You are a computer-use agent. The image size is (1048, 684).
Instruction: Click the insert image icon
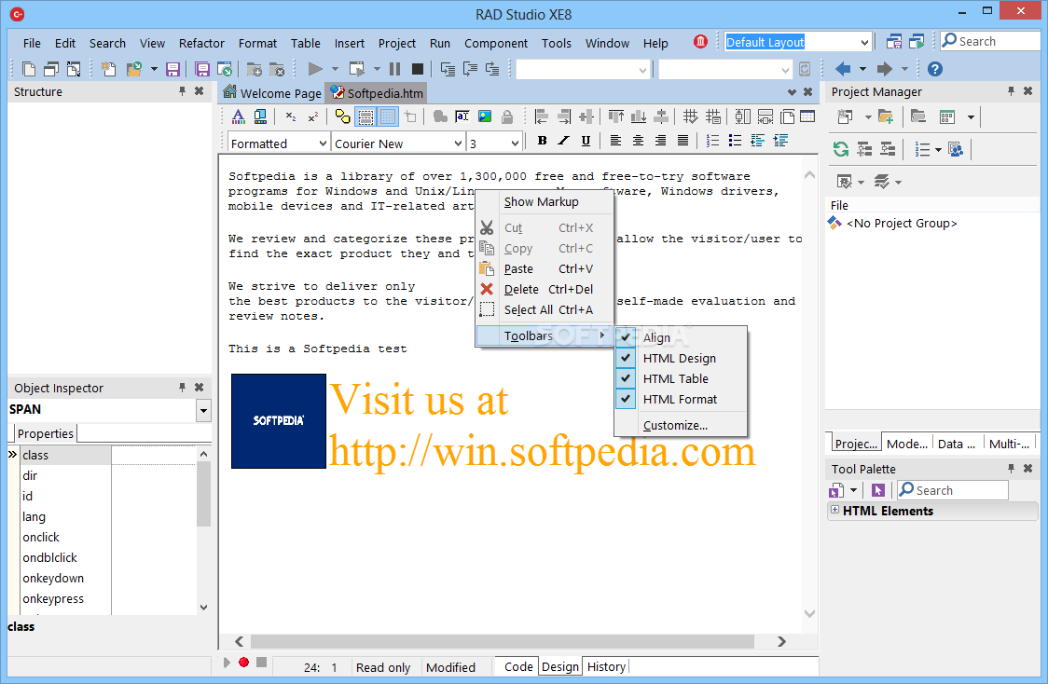pyautogui.click(x=485, y=116)
